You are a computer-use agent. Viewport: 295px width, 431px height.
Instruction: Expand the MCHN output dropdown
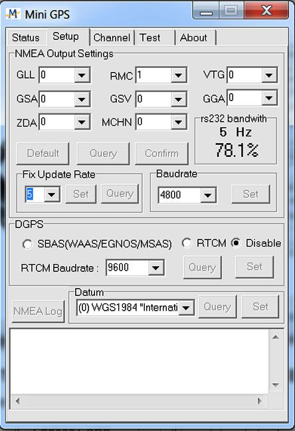coord(179,122)
